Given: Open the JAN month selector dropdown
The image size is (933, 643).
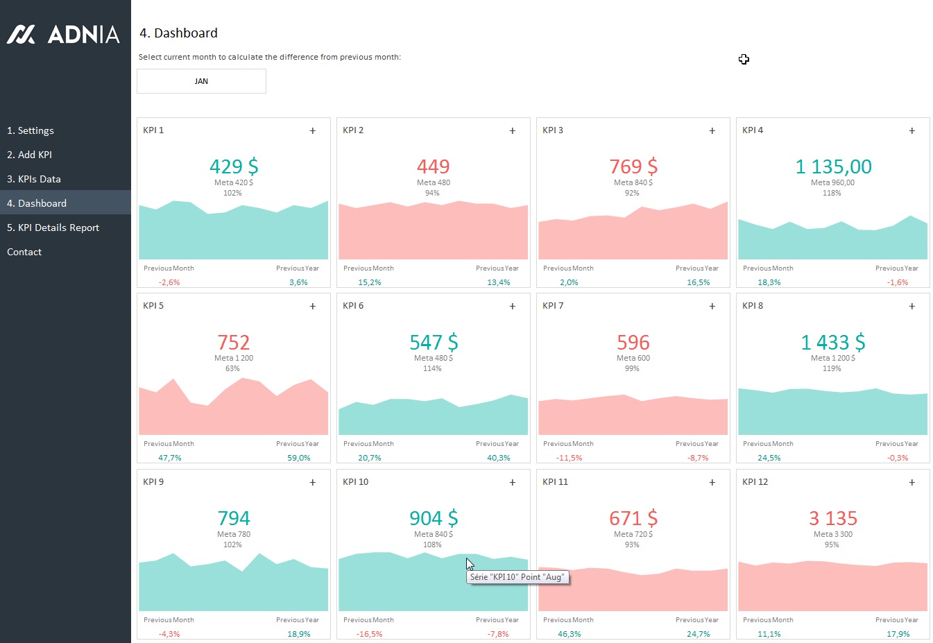Looking at the screenshot, I should (x=201, y=81).
